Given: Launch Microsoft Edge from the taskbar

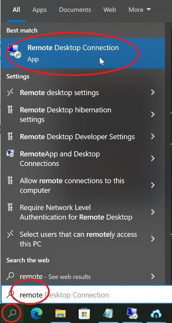Looking at the screenshot, I should (x=37, y=314).
